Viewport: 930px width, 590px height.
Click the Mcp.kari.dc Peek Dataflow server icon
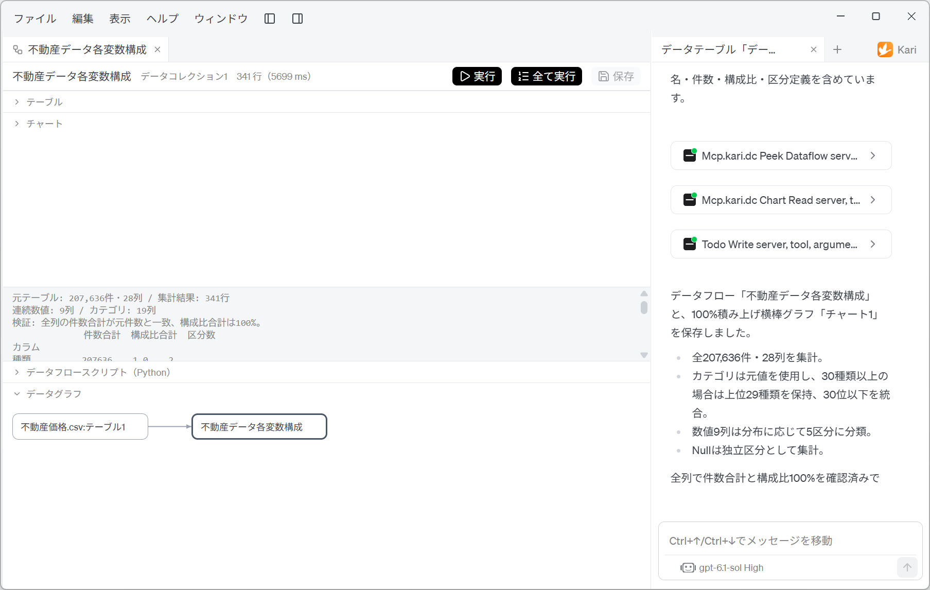[x=690, y=155]
